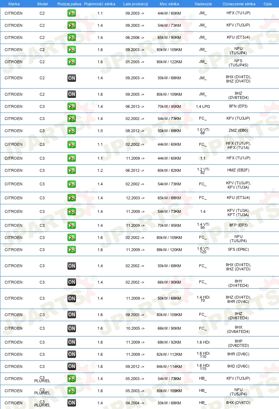The height and width of the screenshot is (409, 279).
Task: Click the Marka column header
Action: pyautogui.click(x=14, y=4)
